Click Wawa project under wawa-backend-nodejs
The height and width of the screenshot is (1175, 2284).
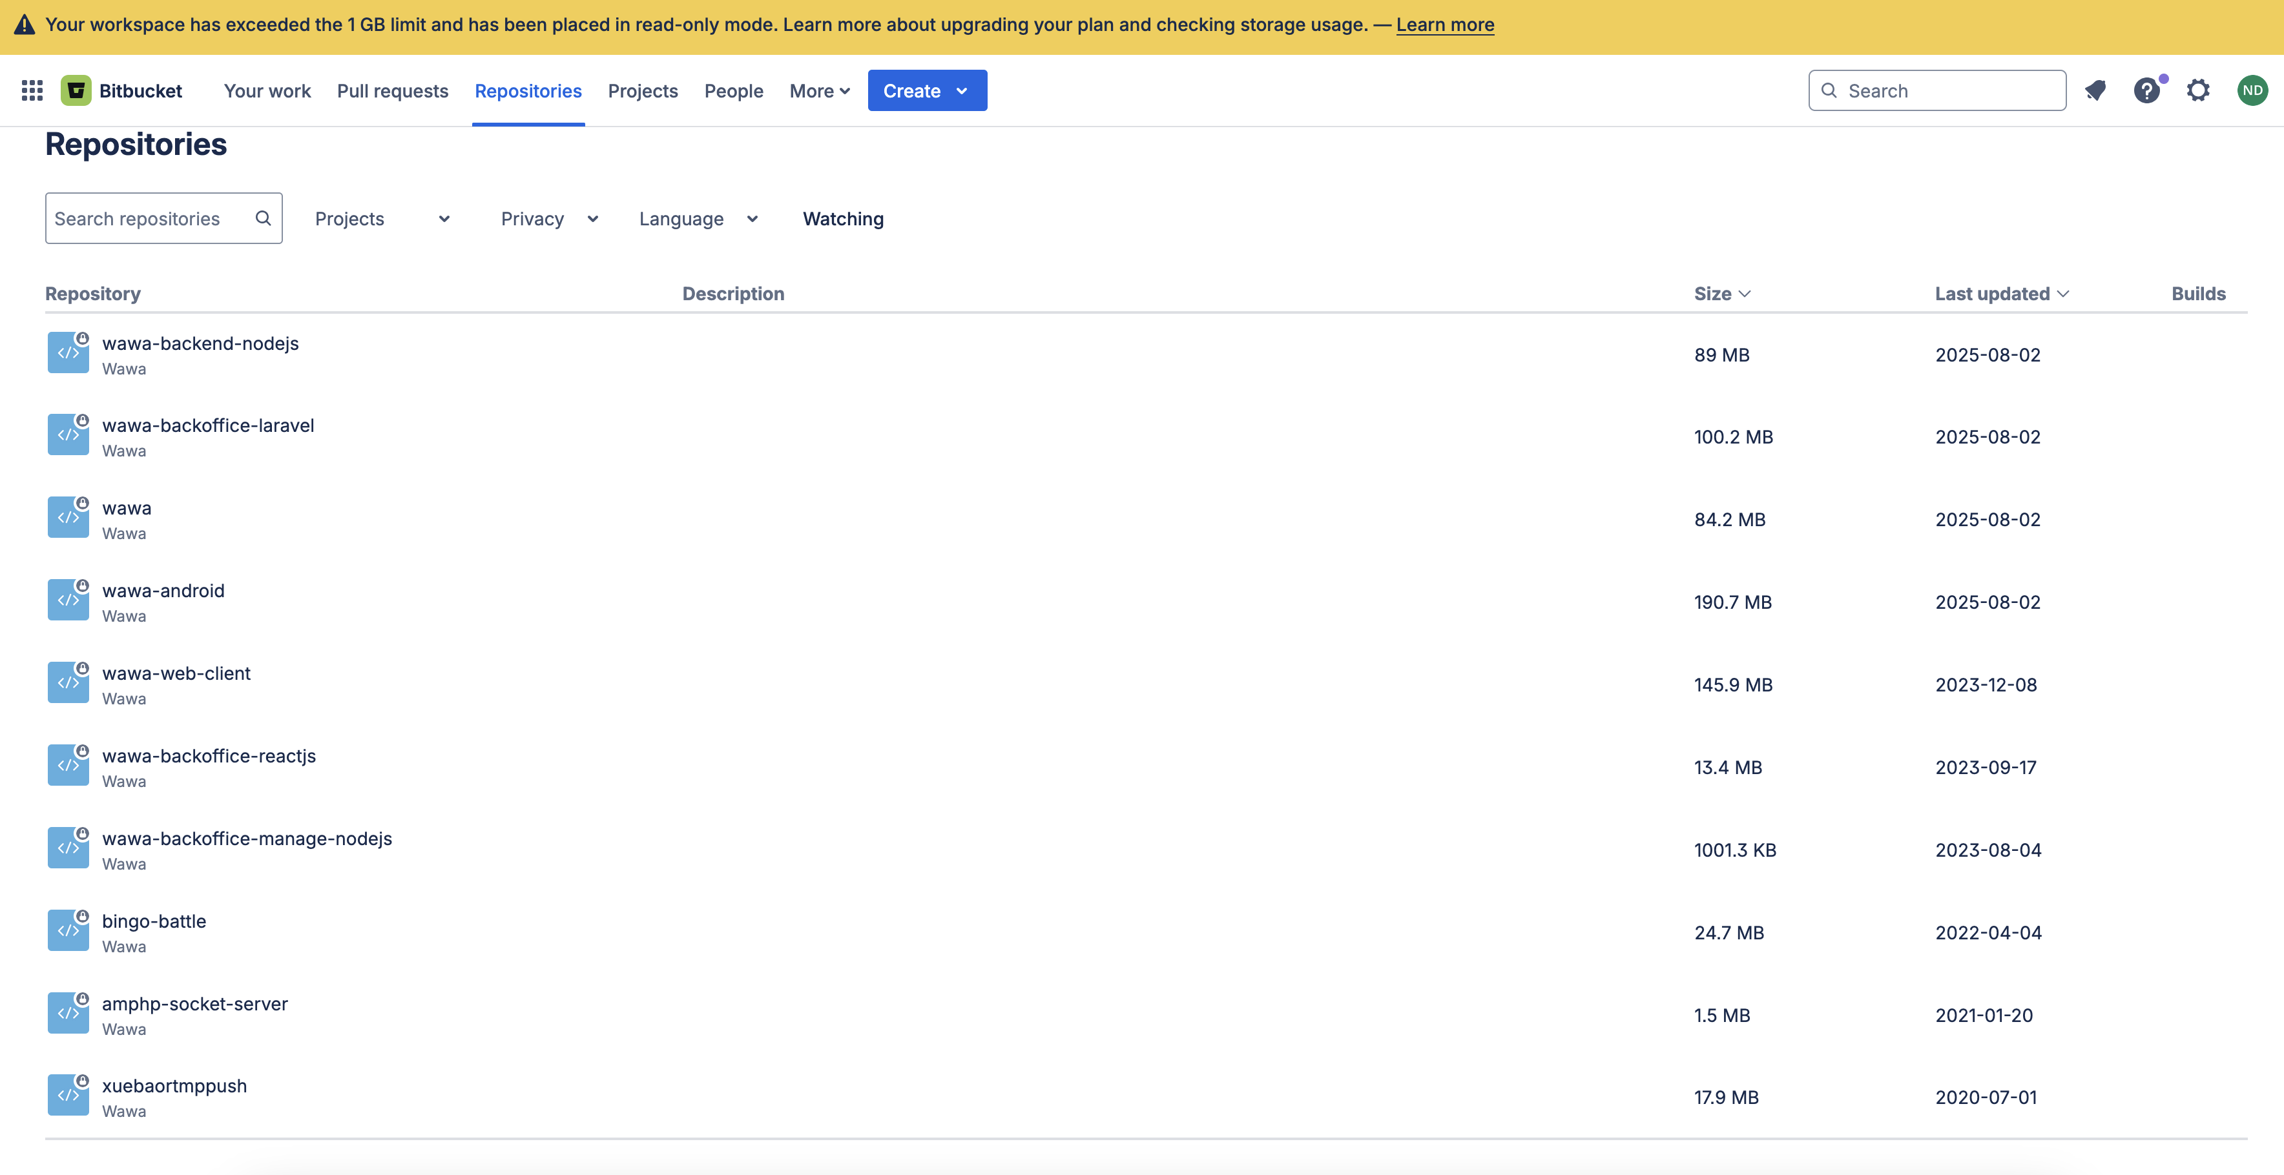point(124,369)
